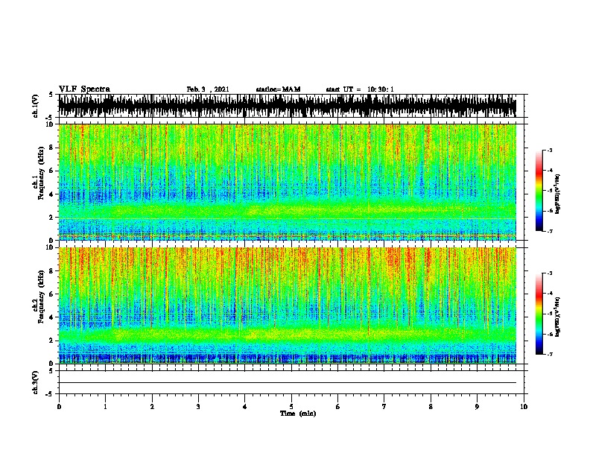Click the log(PSD) unit label beside ch.2 colorbar
Screen dimensions: 590x456
[x=558, y=317]
